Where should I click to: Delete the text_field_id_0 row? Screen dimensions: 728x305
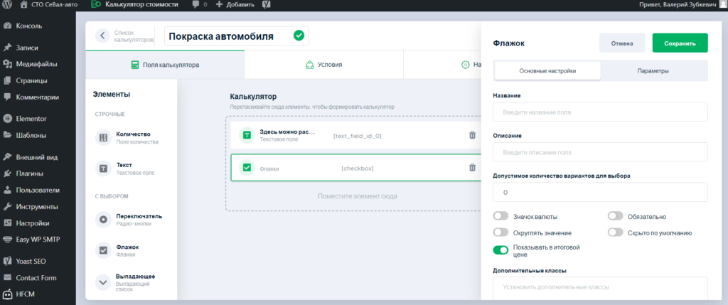(x=472, y=135)
